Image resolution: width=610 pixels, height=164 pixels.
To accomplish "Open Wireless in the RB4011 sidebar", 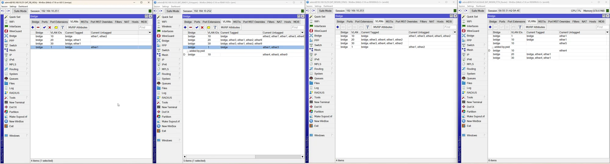I will pos(167,26).
